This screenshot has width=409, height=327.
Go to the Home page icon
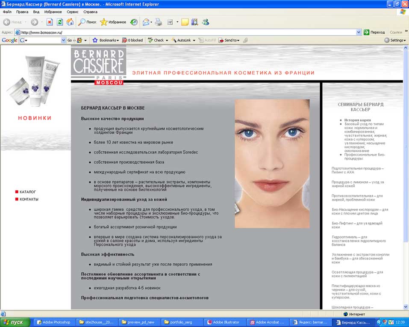[70, 22]
